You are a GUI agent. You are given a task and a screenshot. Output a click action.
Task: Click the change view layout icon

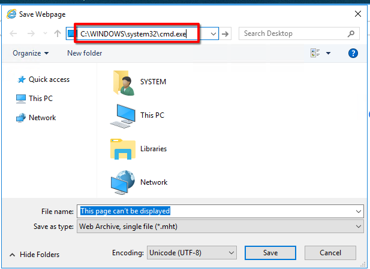tap(315, 53)
